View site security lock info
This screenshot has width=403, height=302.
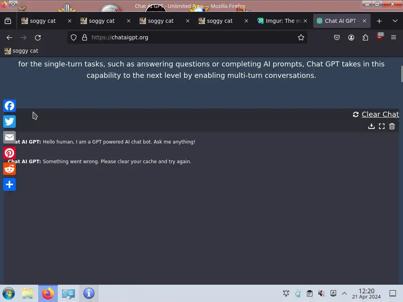pyautogui.click(x=85, y=37)
